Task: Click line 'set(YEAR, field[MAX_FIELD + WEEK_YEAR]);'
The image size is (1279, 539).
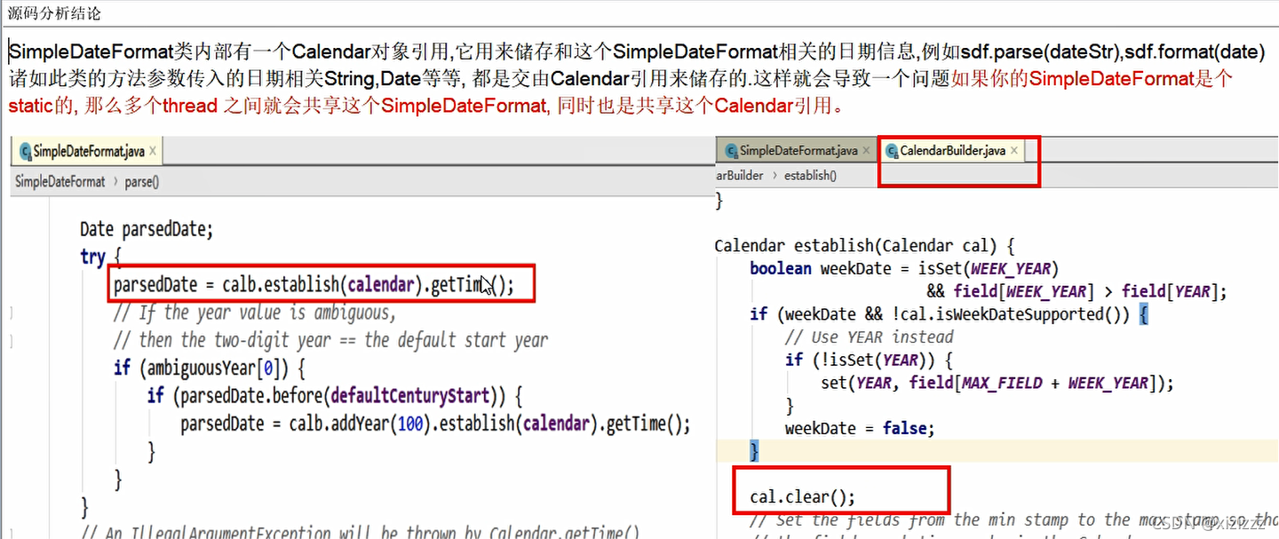Action: click(997, 383)
